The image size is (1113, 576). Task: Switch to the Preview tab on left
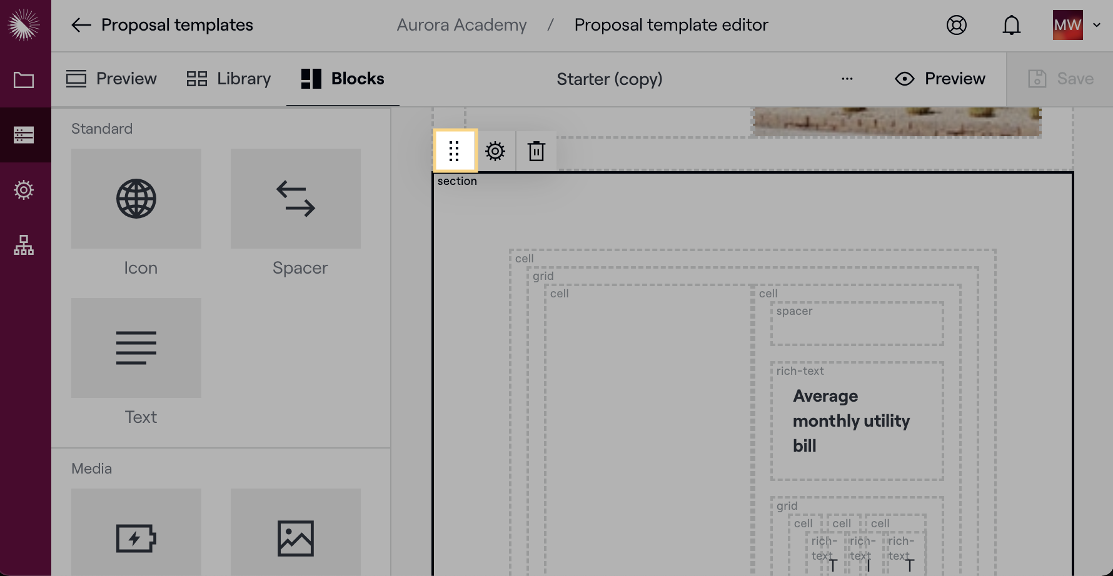[111, 79]
